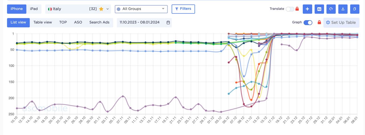Switch to the iPad device tab
Image resolution: width=365 pixels, height=135 pixels.
34,9
